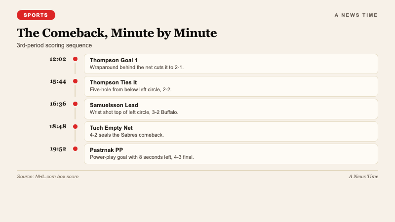Select the 16:36 timestamp
395x222 pixels.
click(58, 104)
